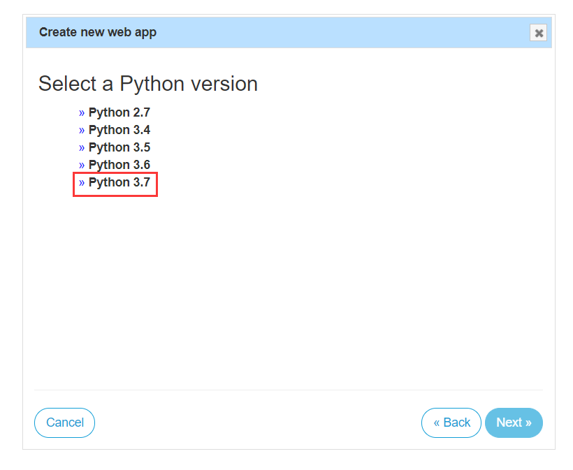Viewport: 573px width, 470px height.
Task: Click the chevron icon before Python 3.5
Action: click(81, 147)
